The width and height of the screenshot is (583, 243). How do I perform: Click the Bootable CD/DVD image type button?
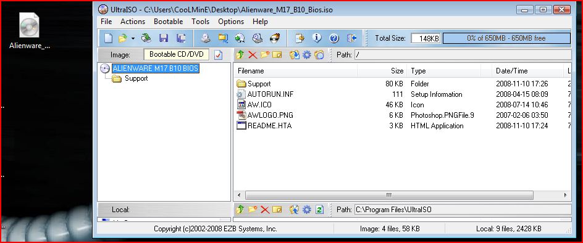click(x=177, y=55)
